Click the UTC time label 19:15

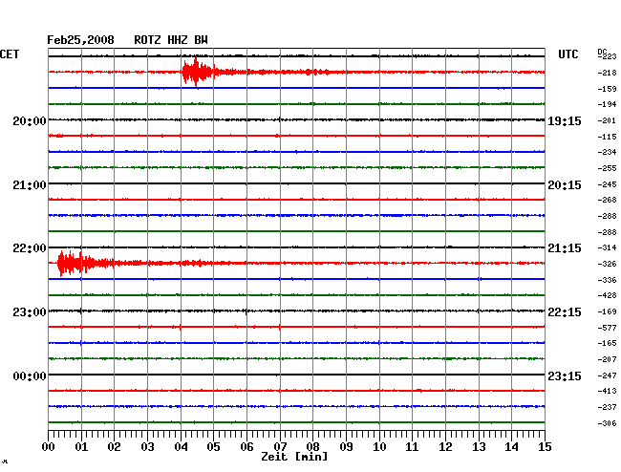[565, 121]
